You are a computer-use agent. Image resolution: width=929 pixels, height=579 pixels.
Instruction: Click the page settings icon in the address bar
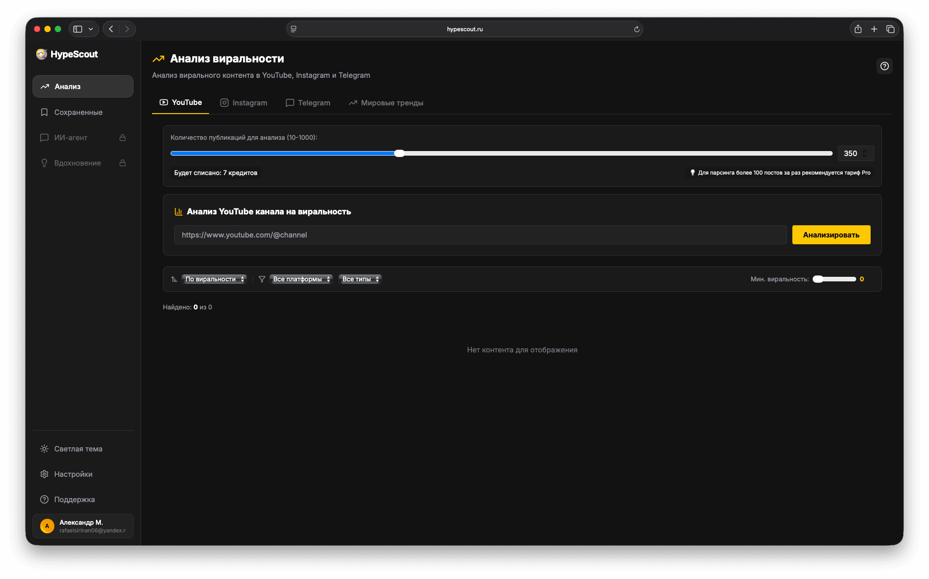[294, 29]
